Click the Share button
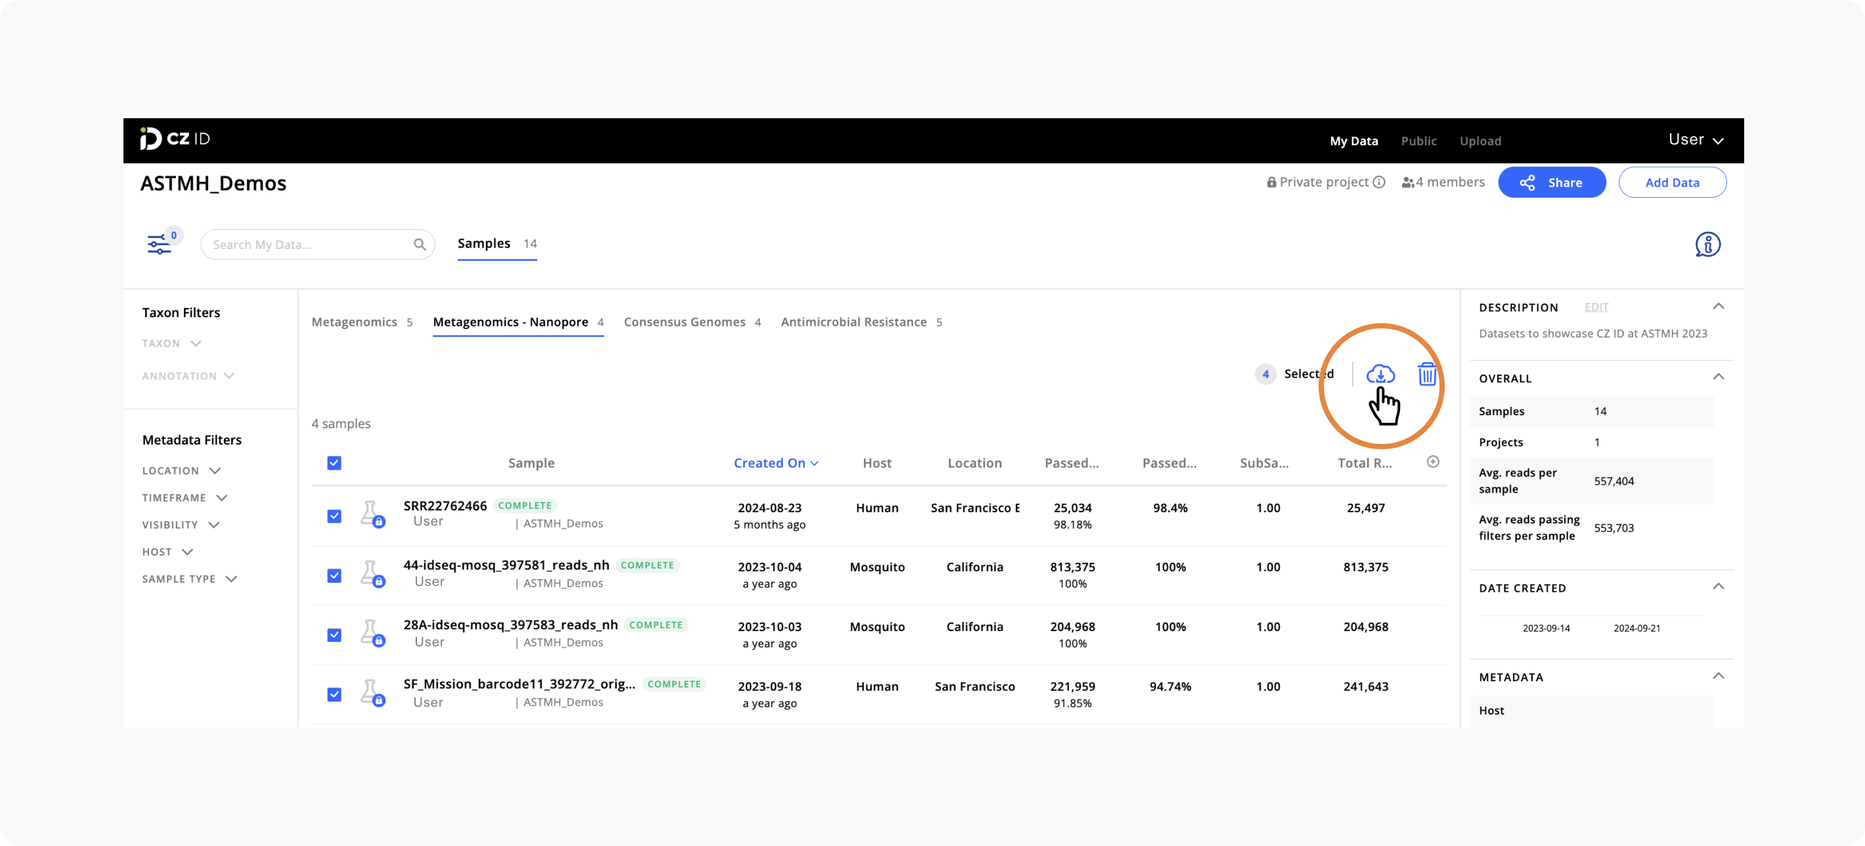Image resolution: width=1865 pixels, height=846 pixels. pyautogui.click(x=1552, y=183)
